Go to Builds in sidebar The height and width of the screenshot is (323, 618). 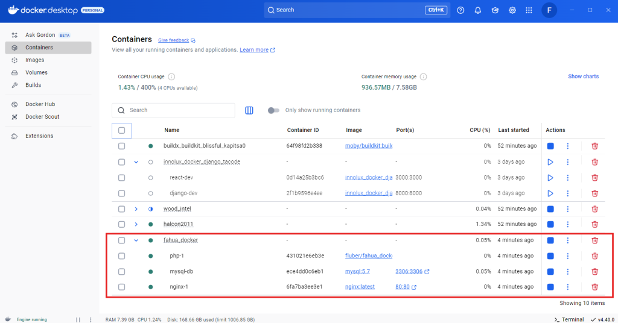tap(48, 85)
